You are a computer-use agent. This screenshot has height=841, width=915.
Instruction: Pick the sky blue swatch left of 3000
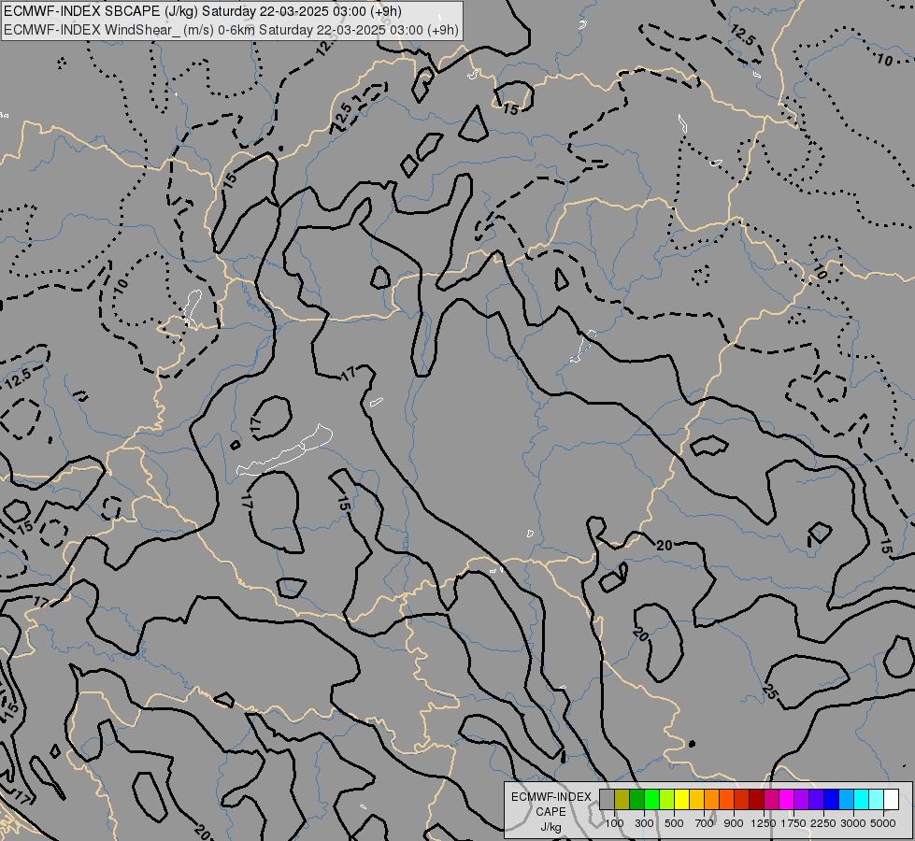point(846,799)
